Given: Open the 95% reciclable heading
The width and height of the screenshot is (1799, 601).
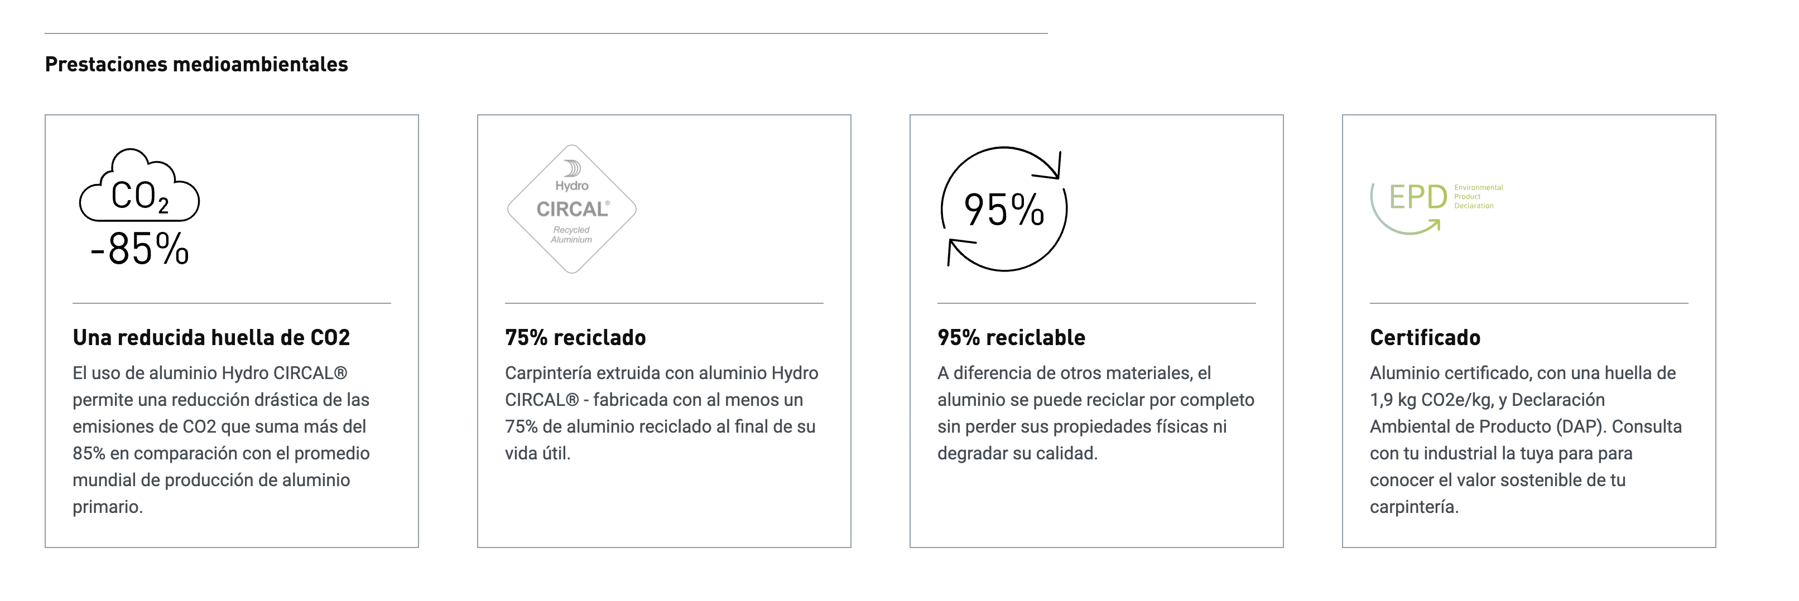Looking at the screenshot, I should tap(1011, 337).
